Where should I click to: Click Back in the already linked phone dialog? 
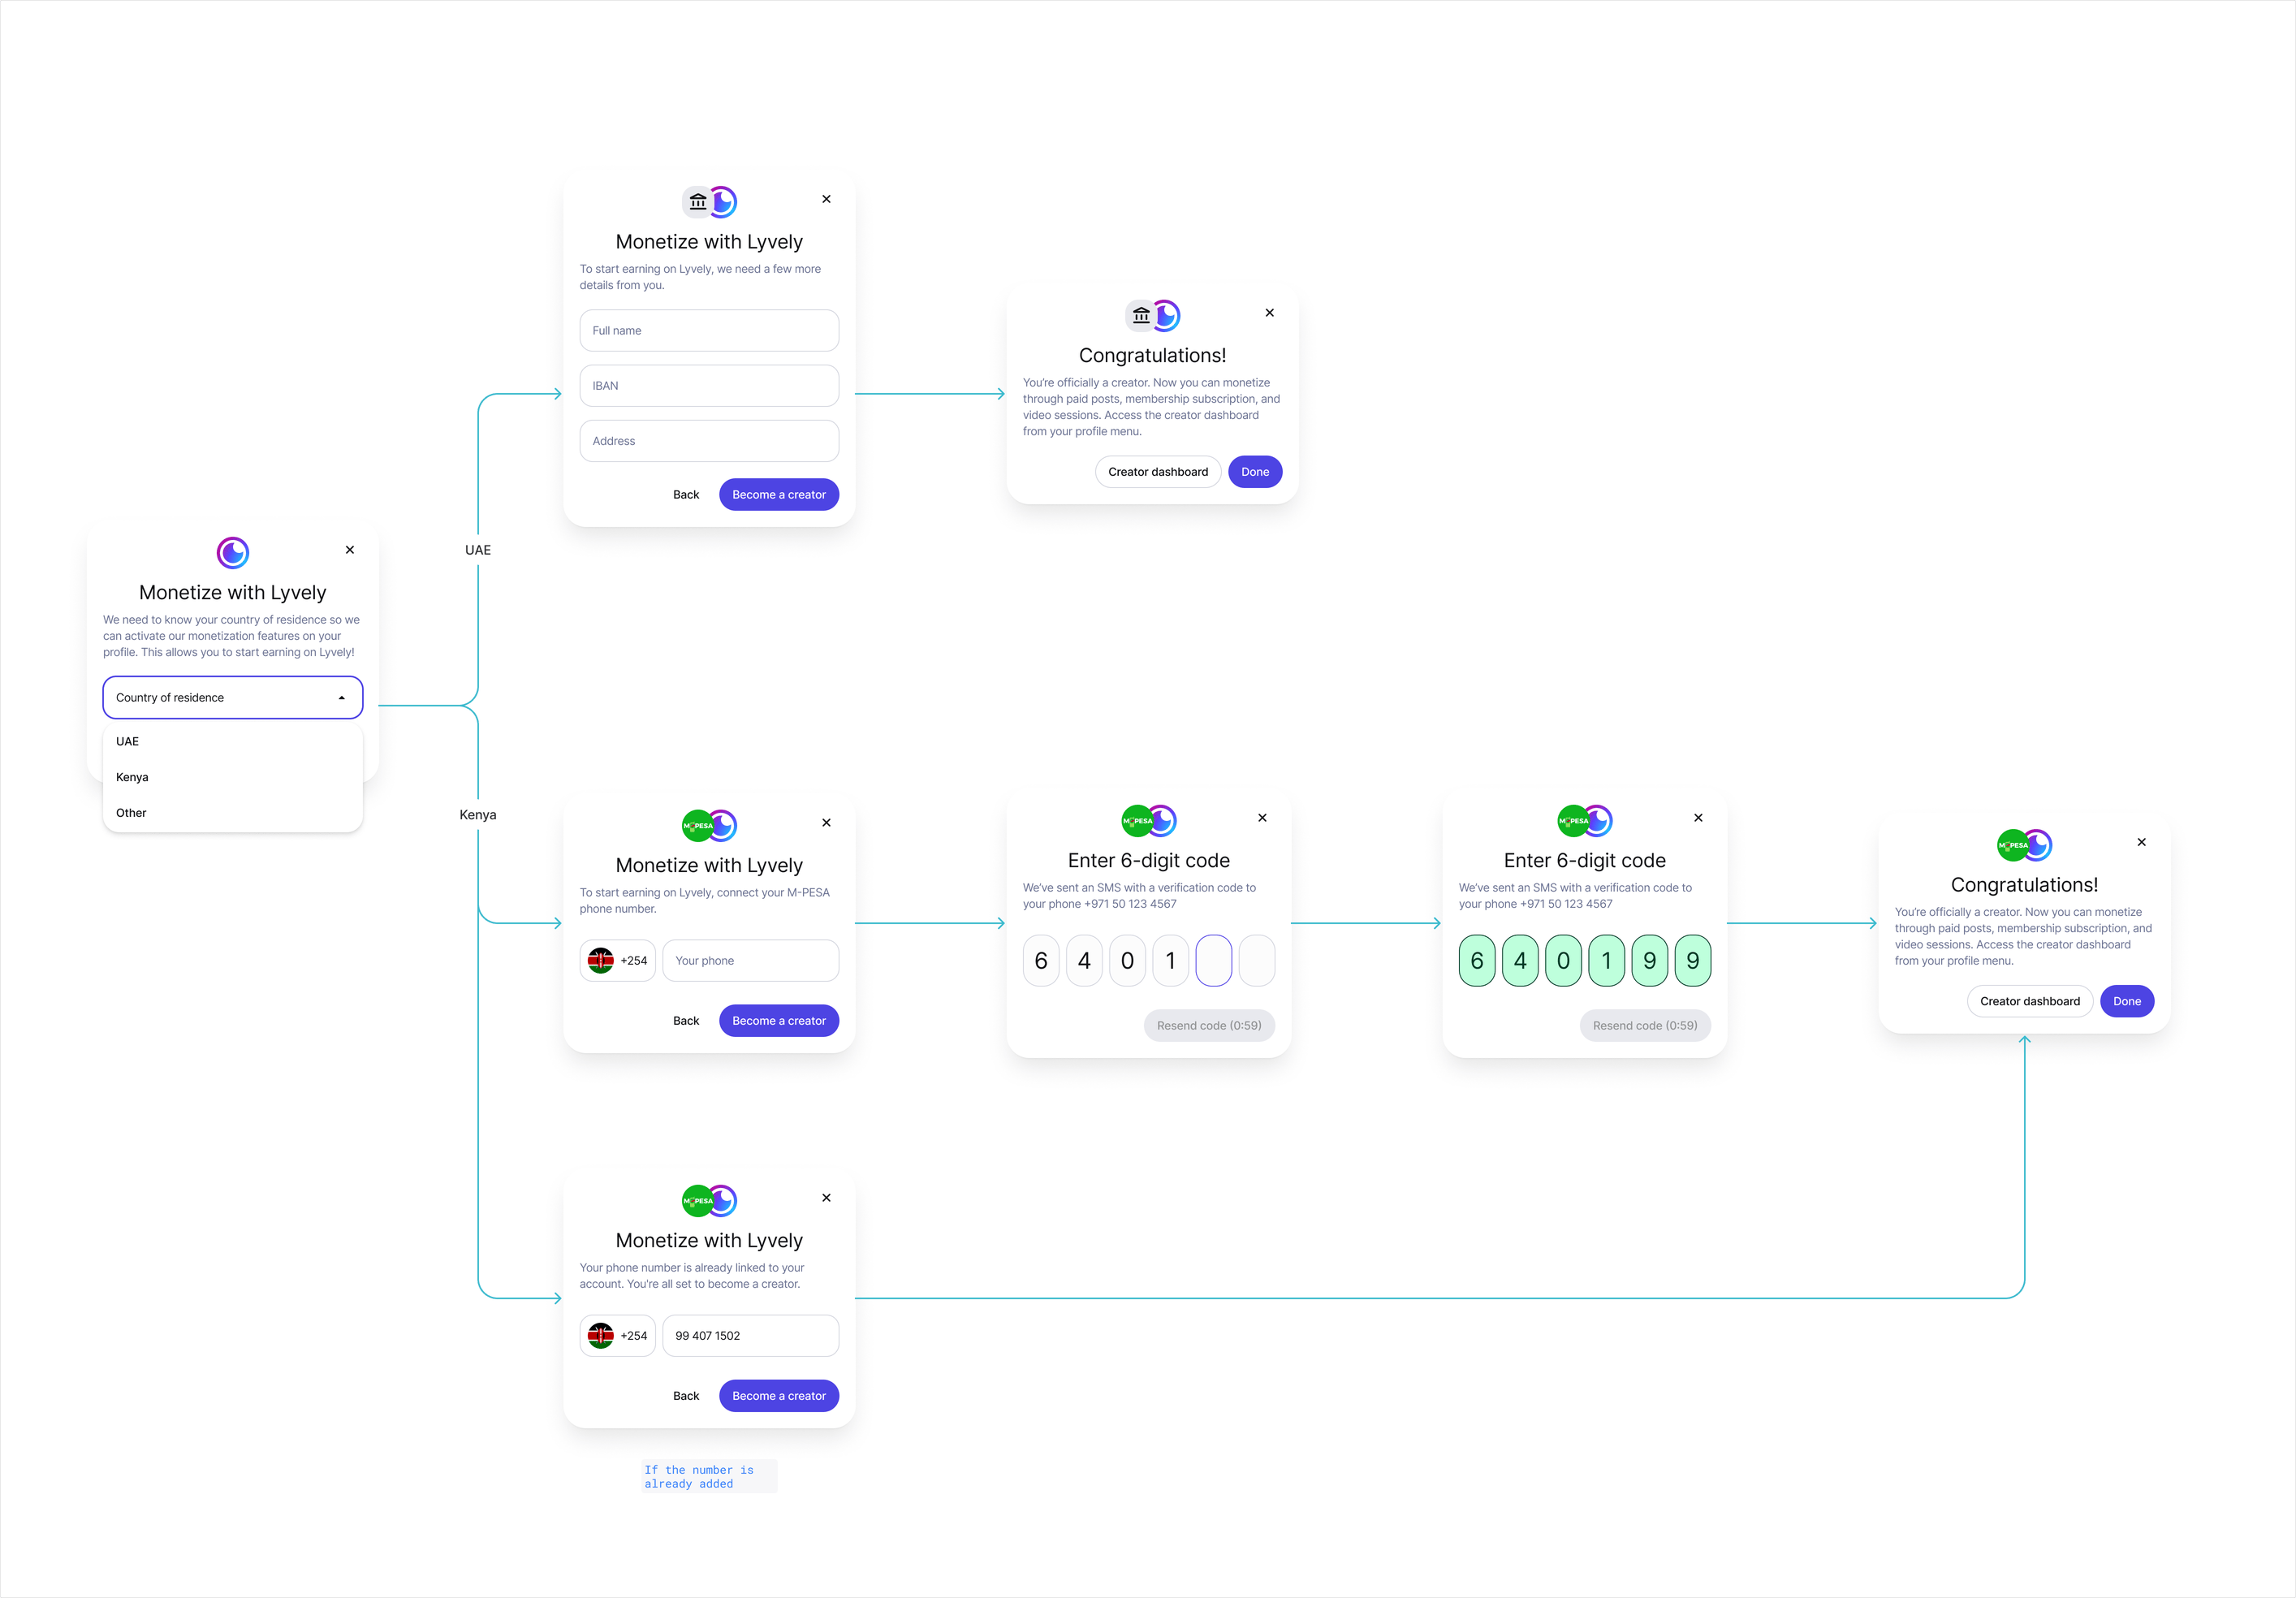(686, 1396)
